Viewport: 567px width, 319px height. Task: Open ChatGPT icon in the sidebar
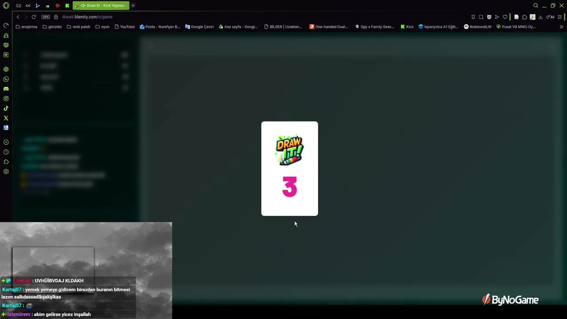[6, 69]
